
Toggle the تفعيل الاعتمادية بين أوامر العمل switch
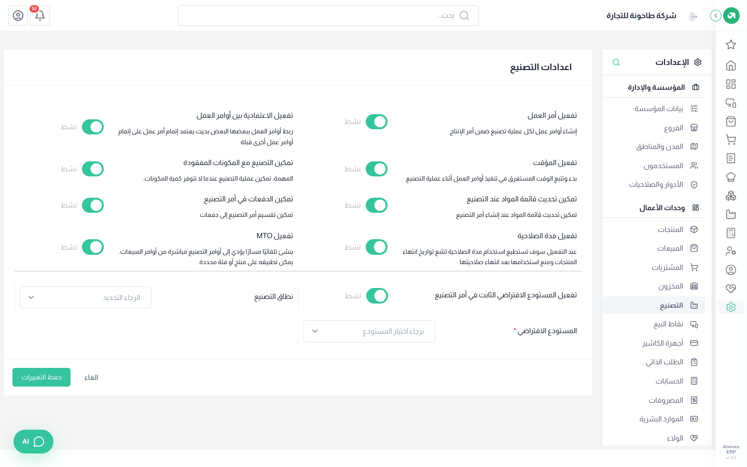[x=93, y=127]
